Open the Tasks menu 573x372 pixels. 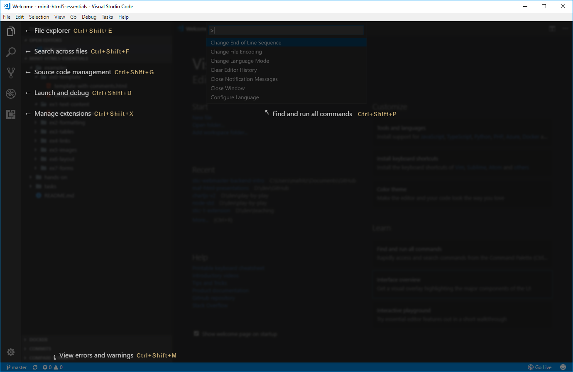[108, 17]
